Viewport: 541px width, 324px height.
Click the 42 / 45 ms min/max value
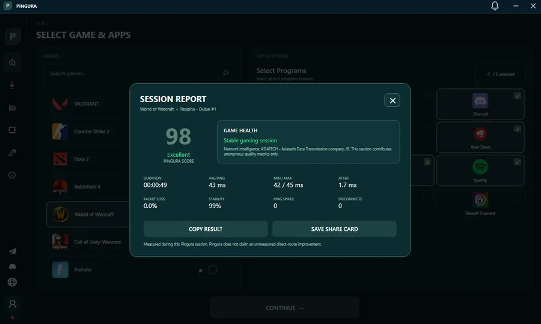289,185
